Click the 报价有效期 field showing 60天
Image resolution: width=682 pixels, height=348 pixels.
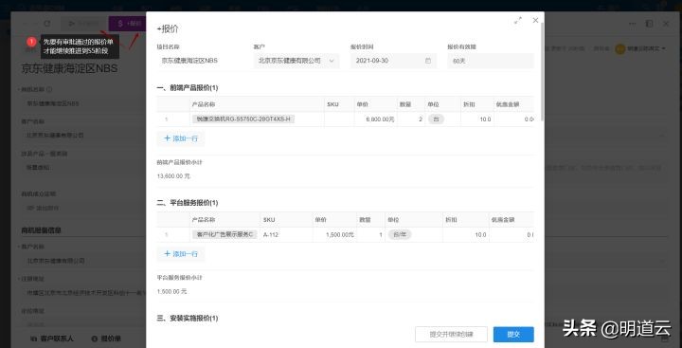point(491,61)
